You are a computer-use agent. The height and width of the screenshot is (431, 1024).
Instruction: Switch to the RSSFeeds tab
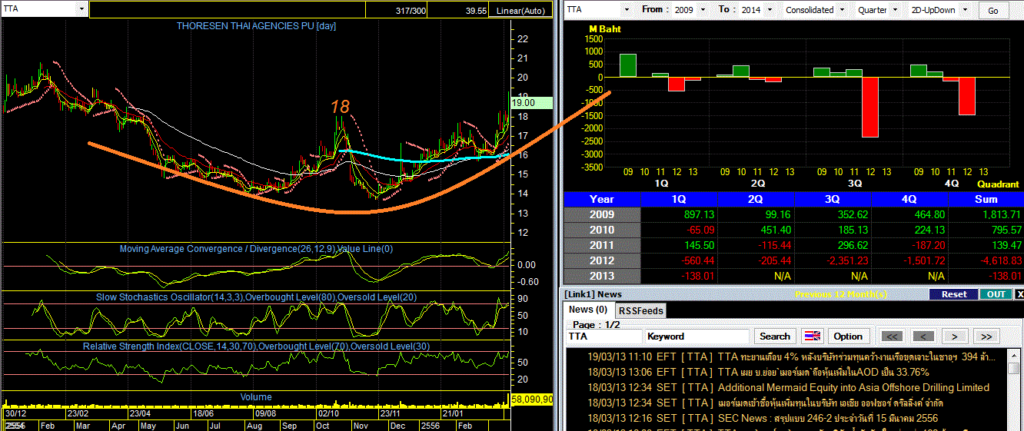pos(641,310)
